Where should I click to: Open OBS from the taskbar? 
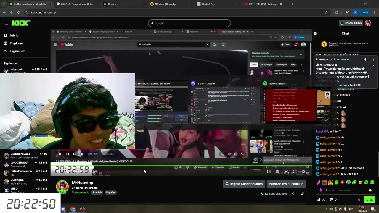point(83,209)
